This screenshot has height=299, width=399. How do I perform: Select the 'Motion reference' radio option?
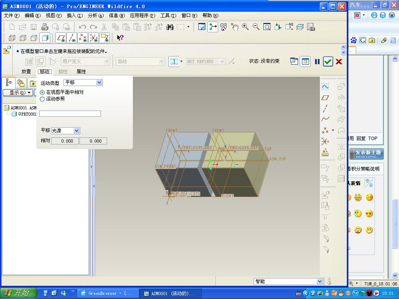[x=42, y=99]
